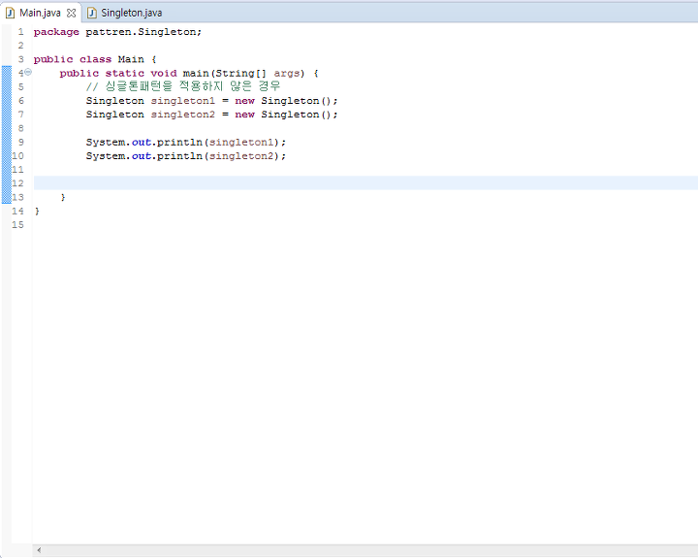The width and height of the screenshot is (698, 558).
Task: Click the variable 'singleton1' on line 6
Action: 183,101
